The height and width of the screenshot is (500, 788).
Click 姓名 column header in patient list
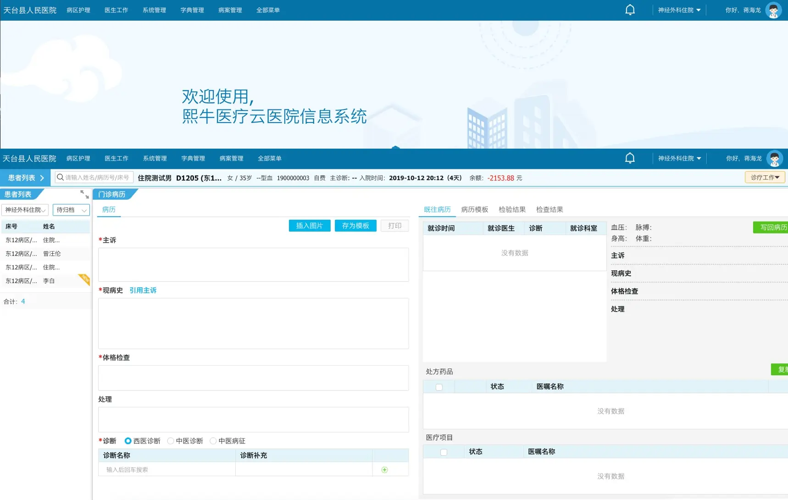(49, 227)
